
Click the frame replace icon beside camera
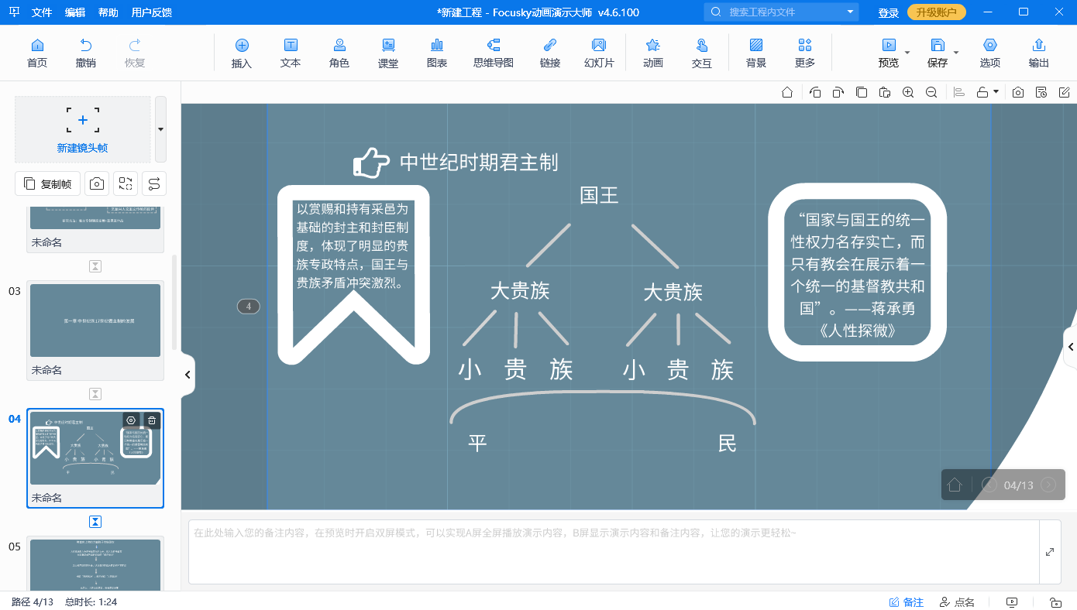click(x=125, y=183)
